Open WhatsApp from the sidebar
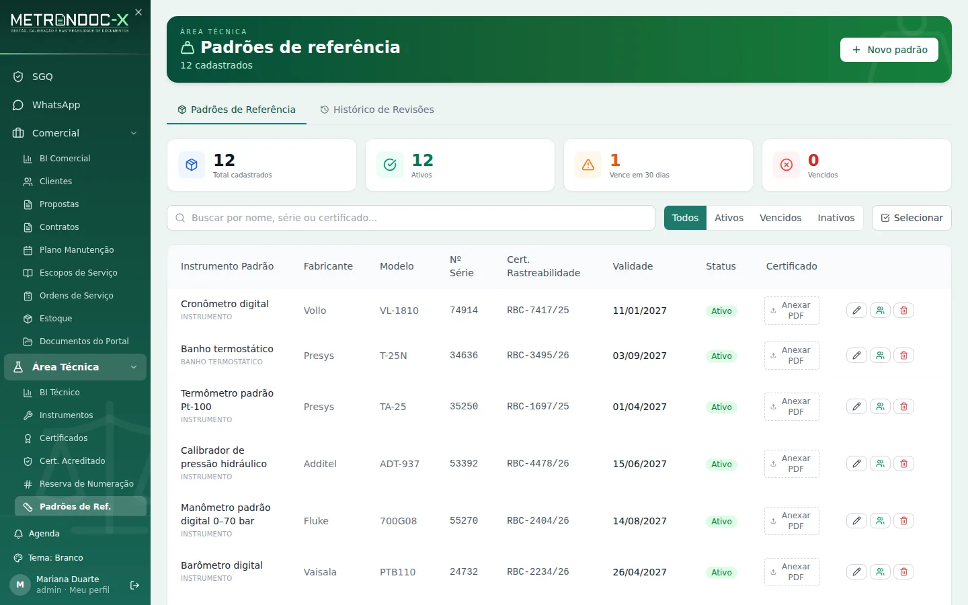The width and height of the screenshot is (968, 605). click(75, 105)
